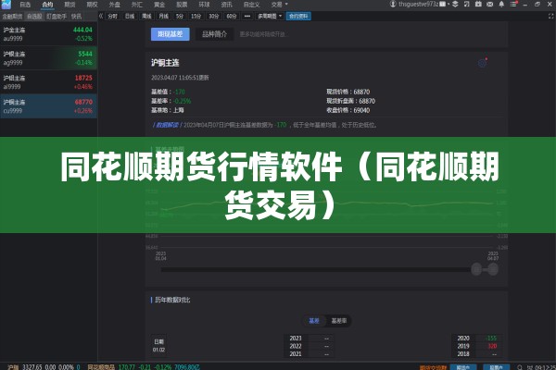The width and height of the screenshot is (556, 370).
Task: Switch chart to 30分 period
Action: [213, 17]
